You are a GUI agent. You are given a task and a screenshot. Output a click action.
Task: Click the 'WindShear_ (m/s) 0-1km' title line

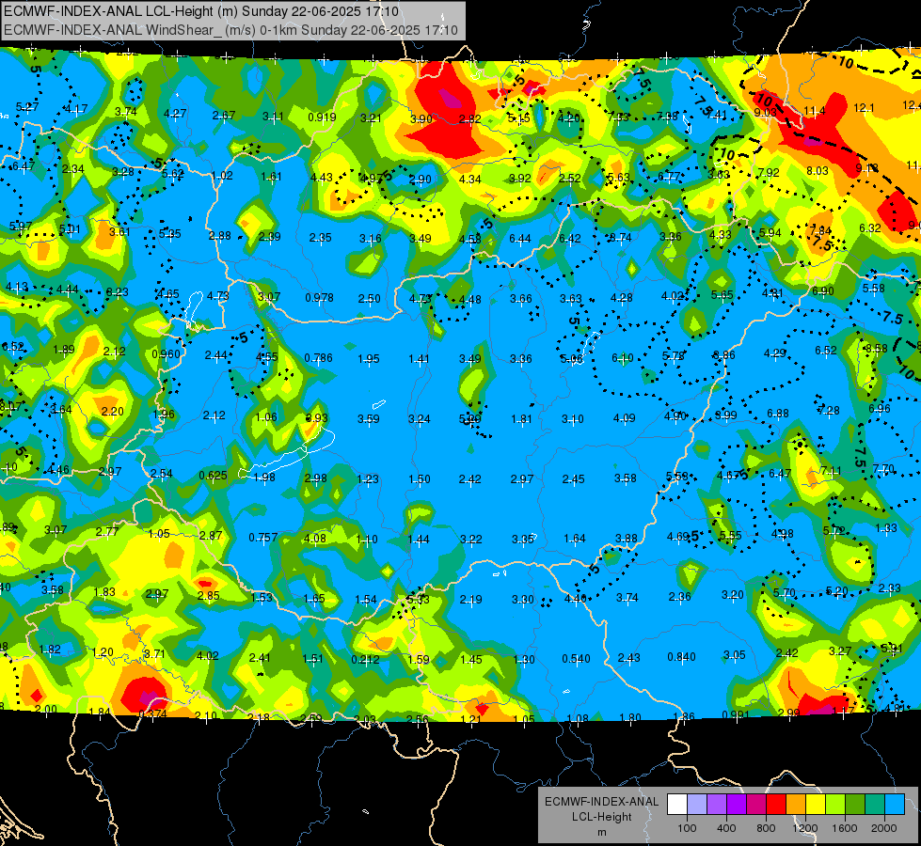coord(230,30)
